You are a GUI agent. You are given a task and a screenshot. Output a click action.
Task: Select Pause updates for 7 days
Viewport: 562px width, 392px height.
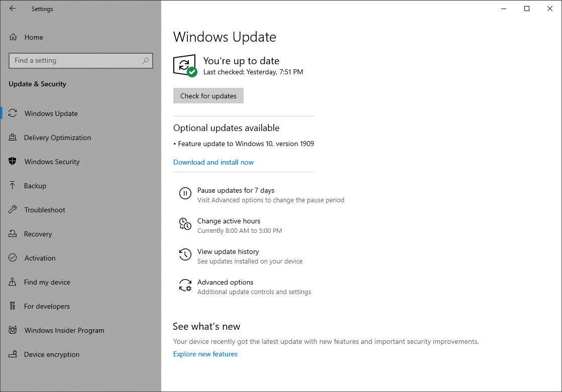[x=262, y=195]
